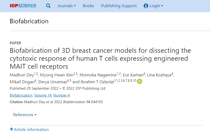
Task: Click author name Myong Hwan Kim
Action: pyautogui.click(x=57, y=75)
